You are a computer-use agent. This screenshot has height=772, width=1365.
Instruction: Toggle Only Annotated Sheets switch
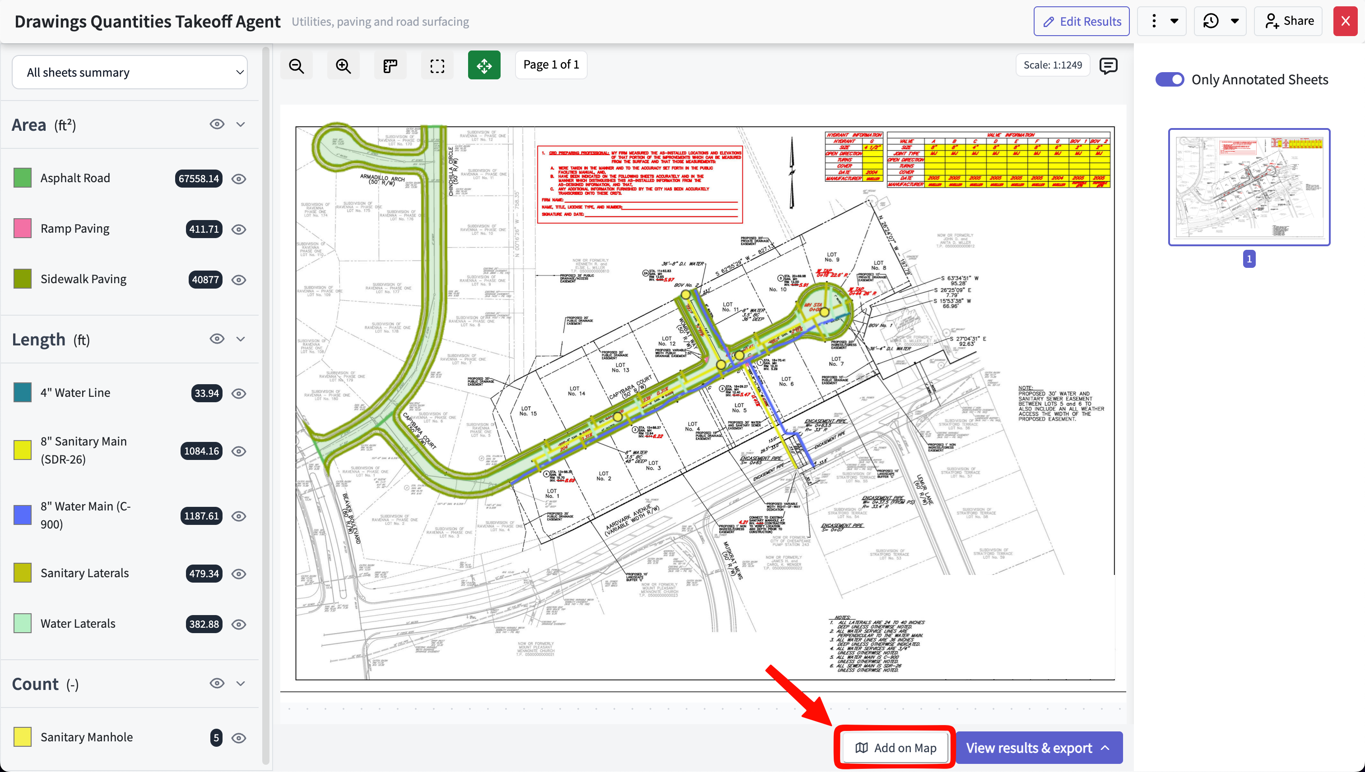pos(1170,79)
